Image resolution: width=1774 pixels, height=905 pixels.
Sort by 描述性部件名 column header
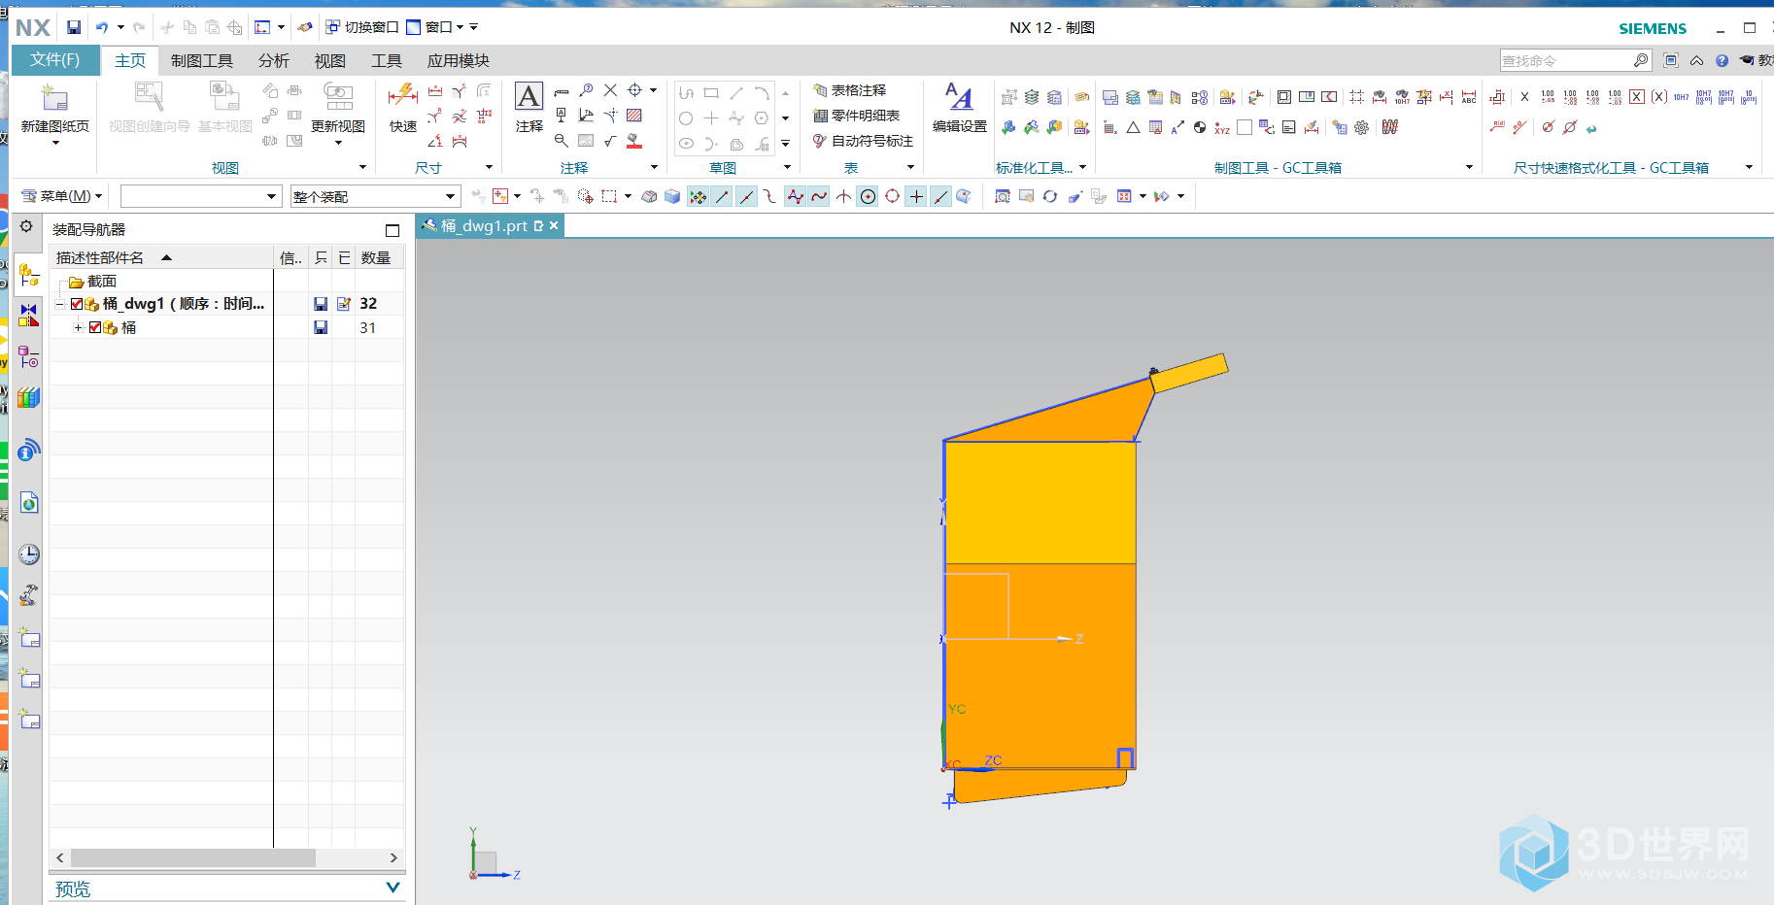161,257
